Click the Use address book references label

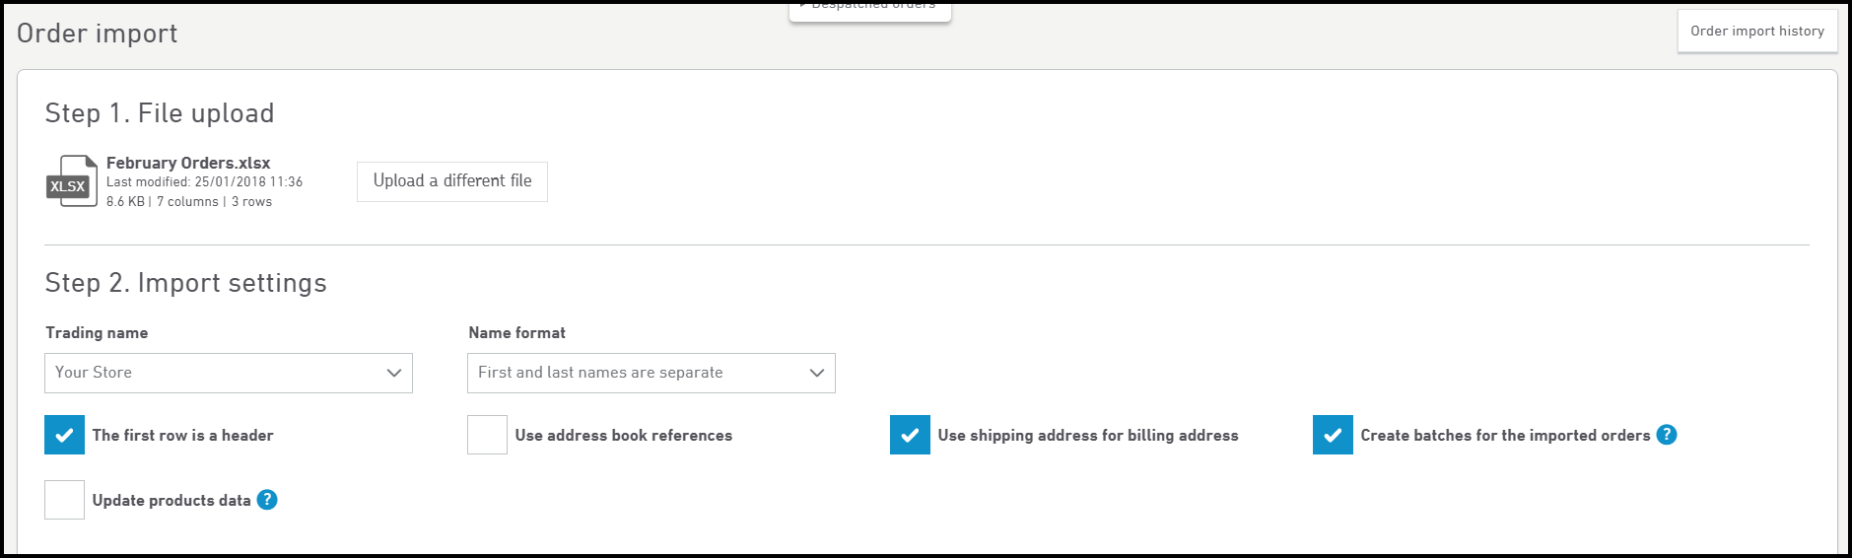(x=624, y=435)
